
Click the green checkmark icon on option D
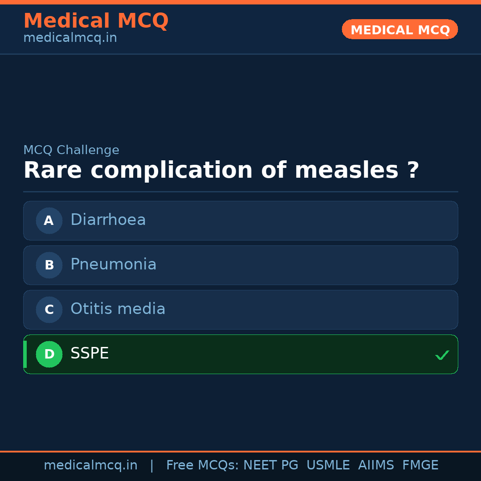(x=442, y=355)
